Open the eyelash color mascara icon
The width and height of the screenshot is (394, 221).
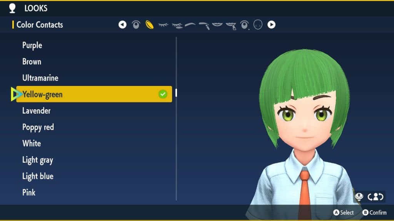point(177,25)
